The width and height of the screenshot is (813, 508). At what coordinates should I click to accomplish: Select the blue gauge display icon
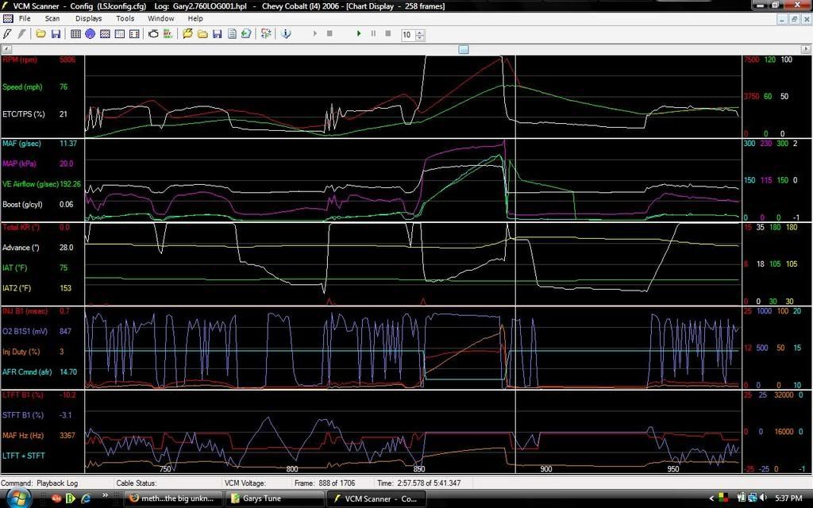point(91,34)
